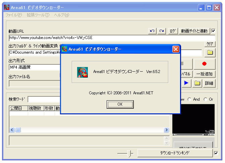Click the 公開日 column header
Screen dimensions: 225x163
19,108
